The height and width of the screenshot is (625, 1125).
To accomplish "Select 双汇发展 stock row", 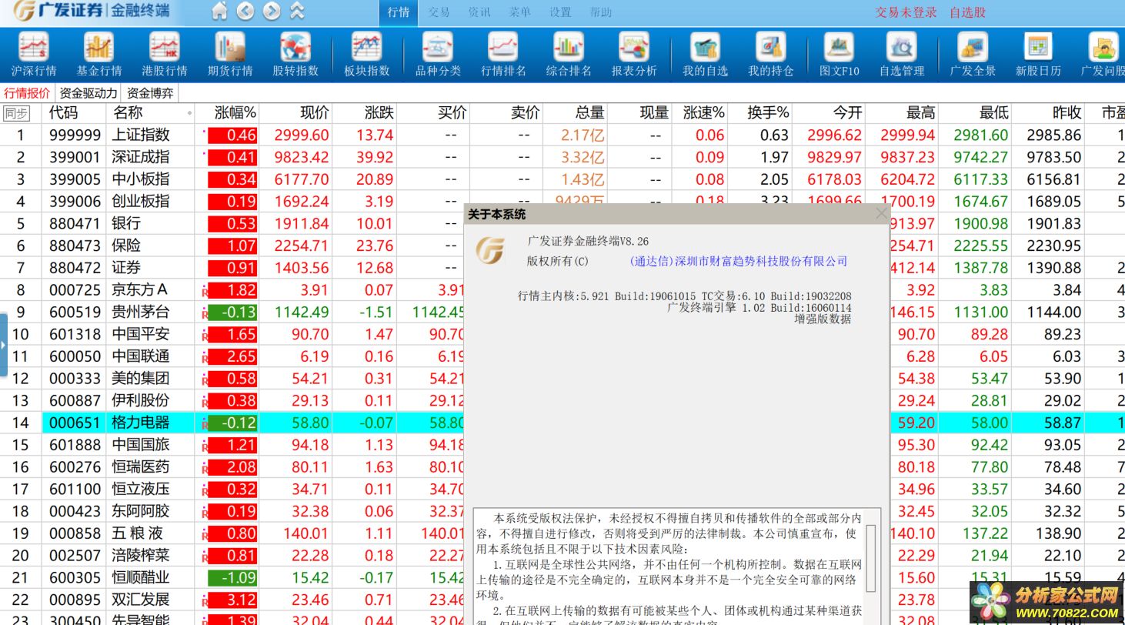I will pos(562,600).
